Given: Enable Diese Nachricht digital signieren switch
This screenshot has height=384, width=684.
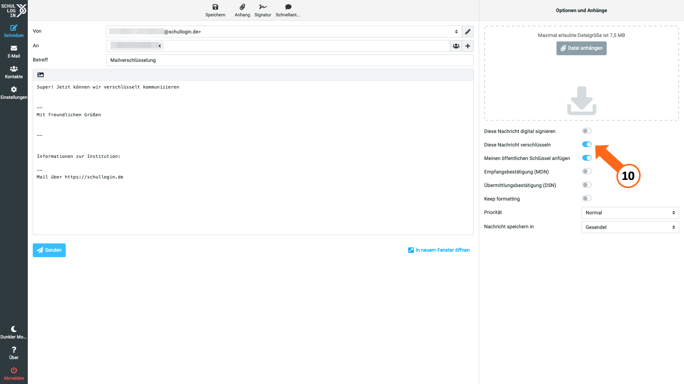Looking at the screenshot, I should (x=587, y=131).
